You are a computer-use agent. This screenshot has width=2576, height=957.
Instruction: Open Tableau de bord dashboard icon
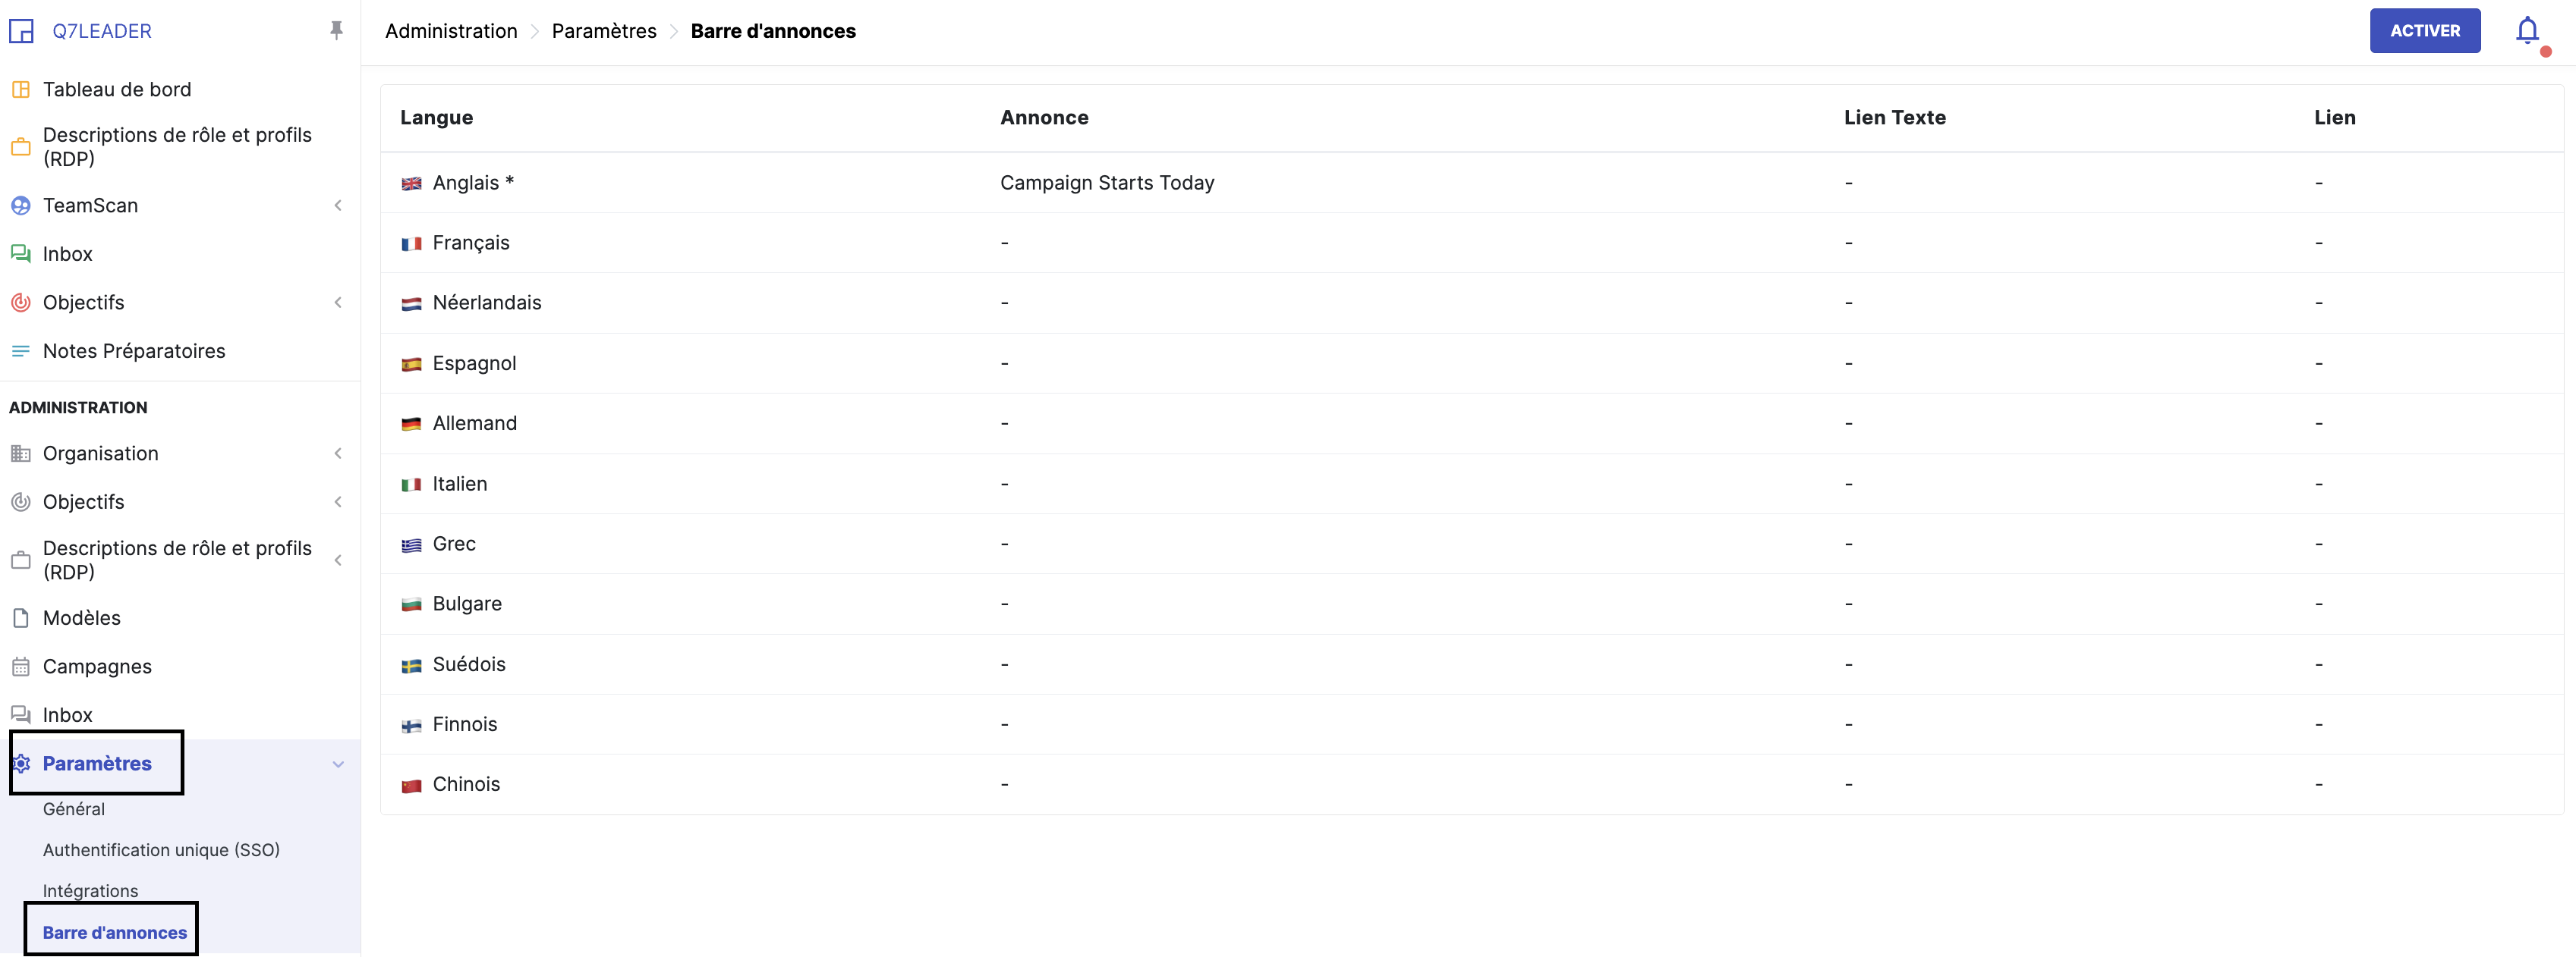[20, 90]
